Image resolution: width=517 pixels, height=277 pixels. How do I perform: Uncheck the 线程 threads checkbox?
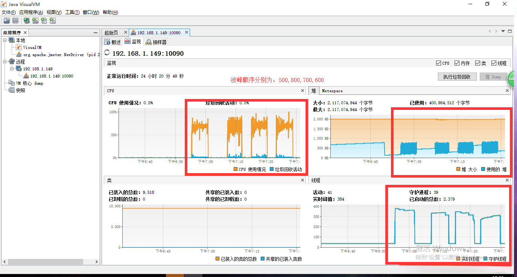(x=493, y=63)
